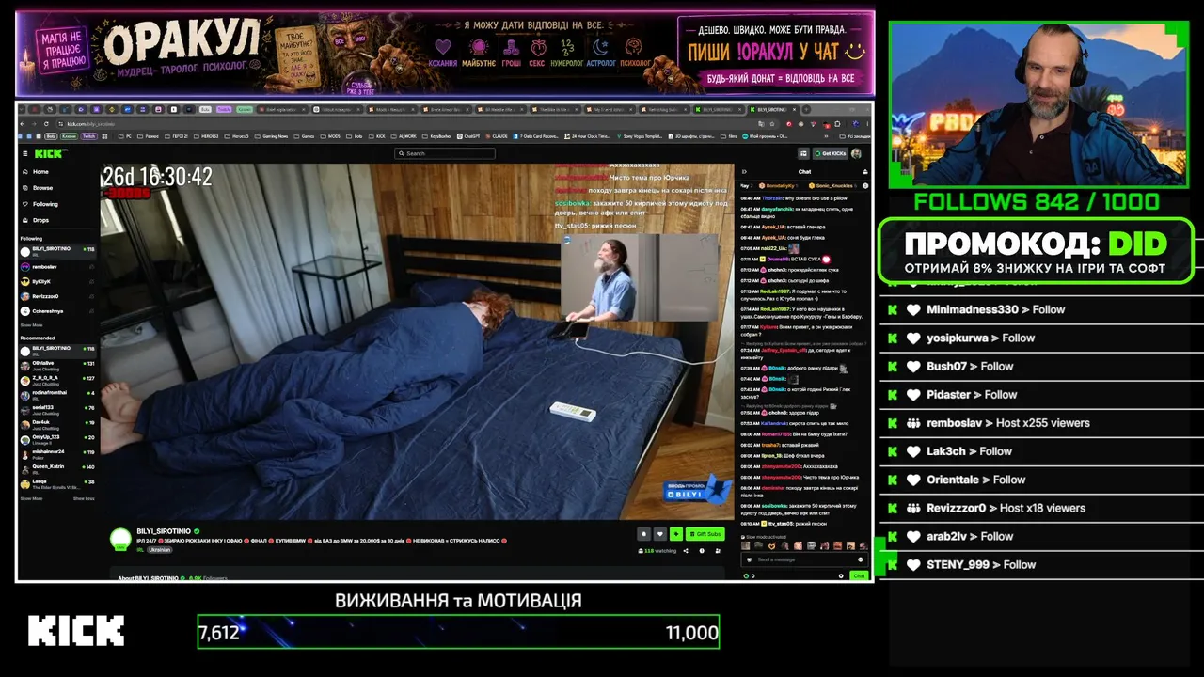Click the ПРОМОКОД: DID promo box

[1036, 251]
